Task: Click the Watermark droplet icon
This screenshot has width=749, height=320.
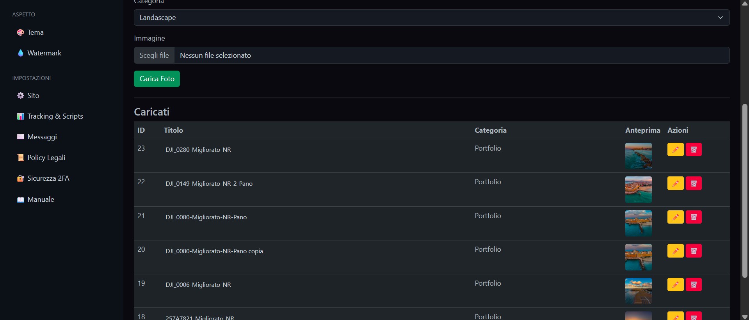Action: [21, 53]
